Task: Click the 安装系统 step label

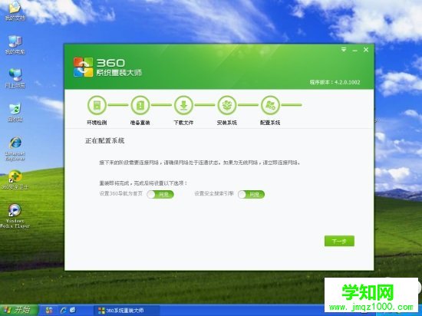Action: [227, 123]
